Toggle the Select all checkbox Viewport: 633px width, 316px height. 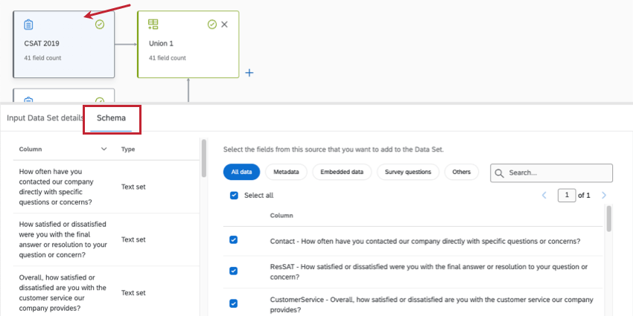point(234,196)
